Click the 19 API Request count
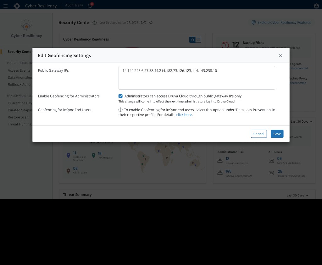The height and width of the screenshot is (265, 322). [100, 153]
